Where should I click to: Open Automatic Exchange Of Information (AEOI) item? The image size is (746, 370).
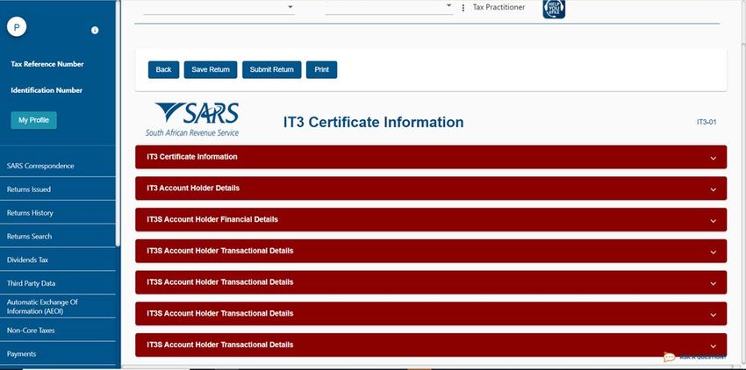[58, 306]
